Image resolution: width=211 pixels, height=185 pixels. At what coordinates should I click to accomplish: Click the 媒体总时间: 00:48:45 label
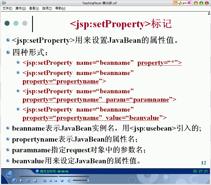[54, 171]
